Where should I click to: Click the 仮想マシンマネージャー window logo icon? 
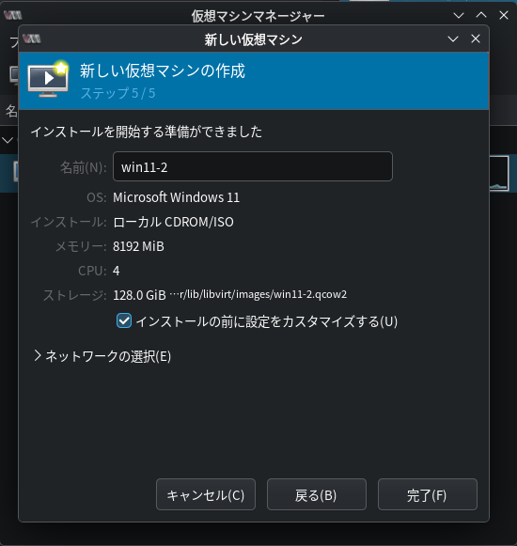[13, 15]
